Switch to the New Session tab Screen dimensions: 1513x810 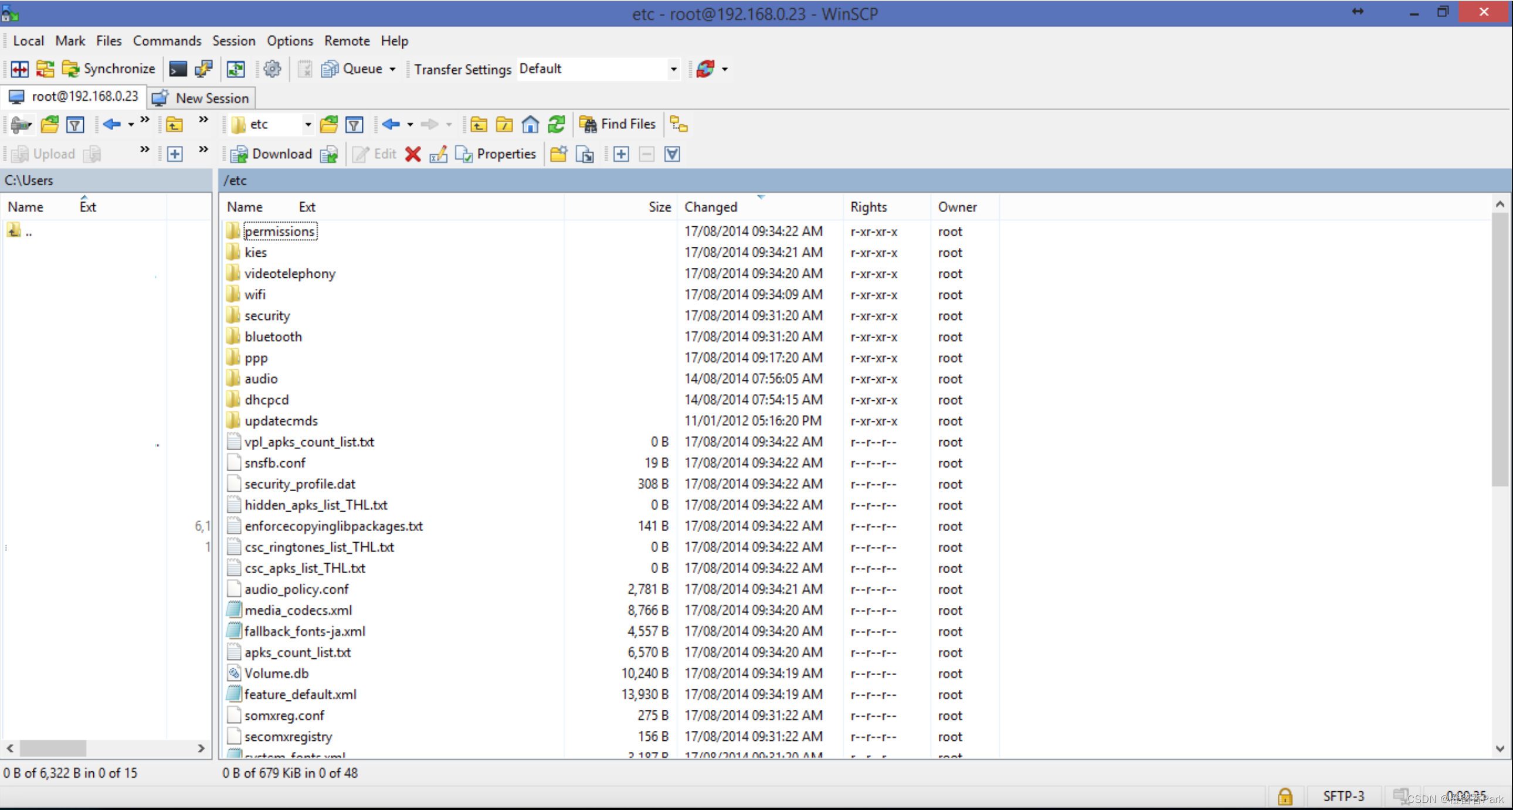point(202,98)
